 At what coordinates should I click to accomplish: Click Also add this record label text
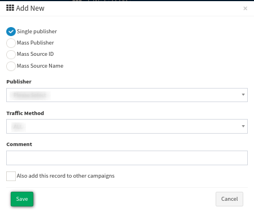pyautogui.click(x=65, y=176)
